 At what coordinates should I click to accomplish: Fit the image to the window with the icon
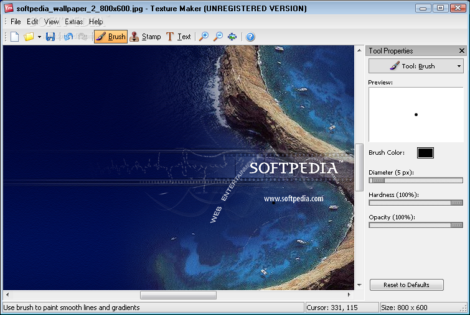(232, 37)
